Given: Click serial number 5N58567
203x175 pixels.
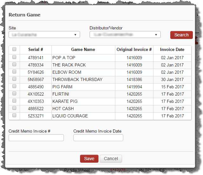Looking at the screenshot, I should 36,79.
